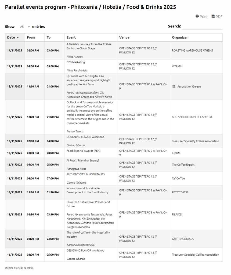Click the sort arrow on Date column

pos(18,38)
